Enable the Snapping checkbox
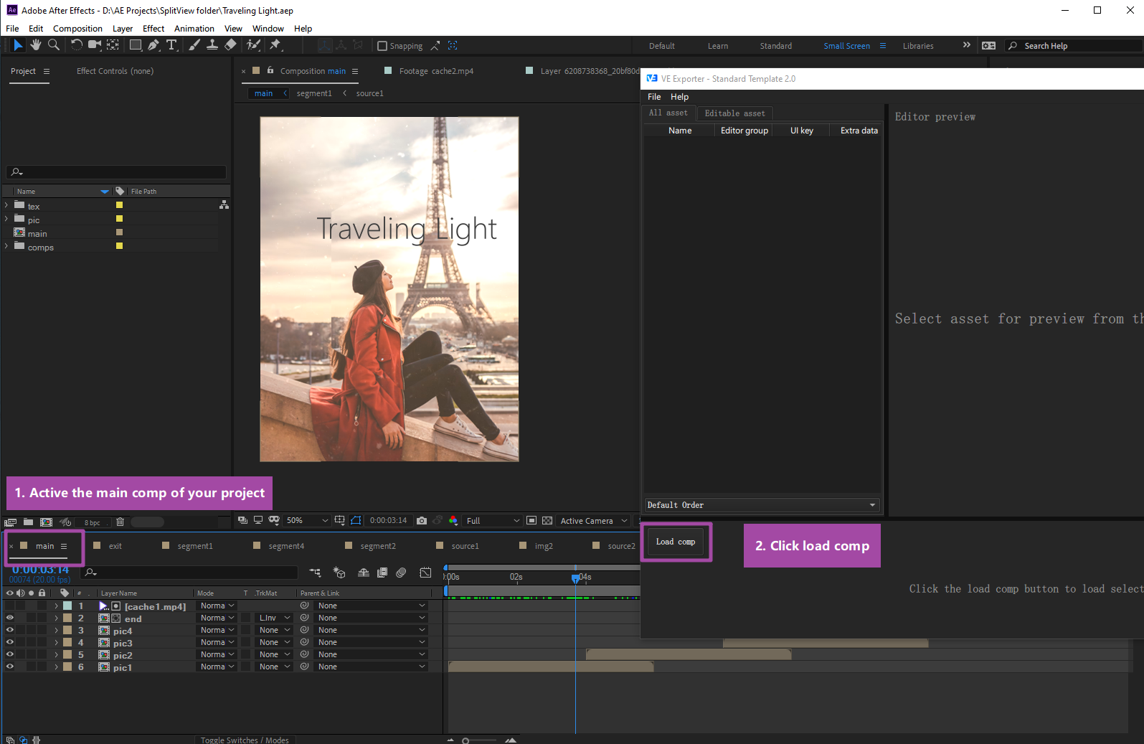The image size is (1144, 744). 382,46
